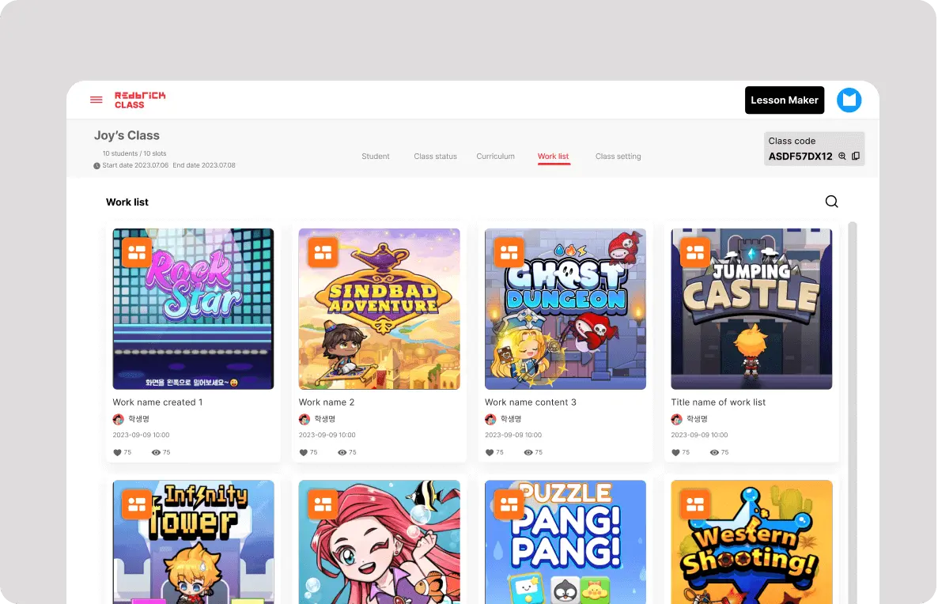
Task: Click orange badge on Puzzle Pang Pang card
Action: tap(509, 504)
